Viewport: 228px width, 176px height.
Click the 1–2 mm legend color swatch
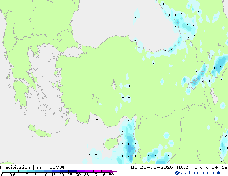(23, 171)
